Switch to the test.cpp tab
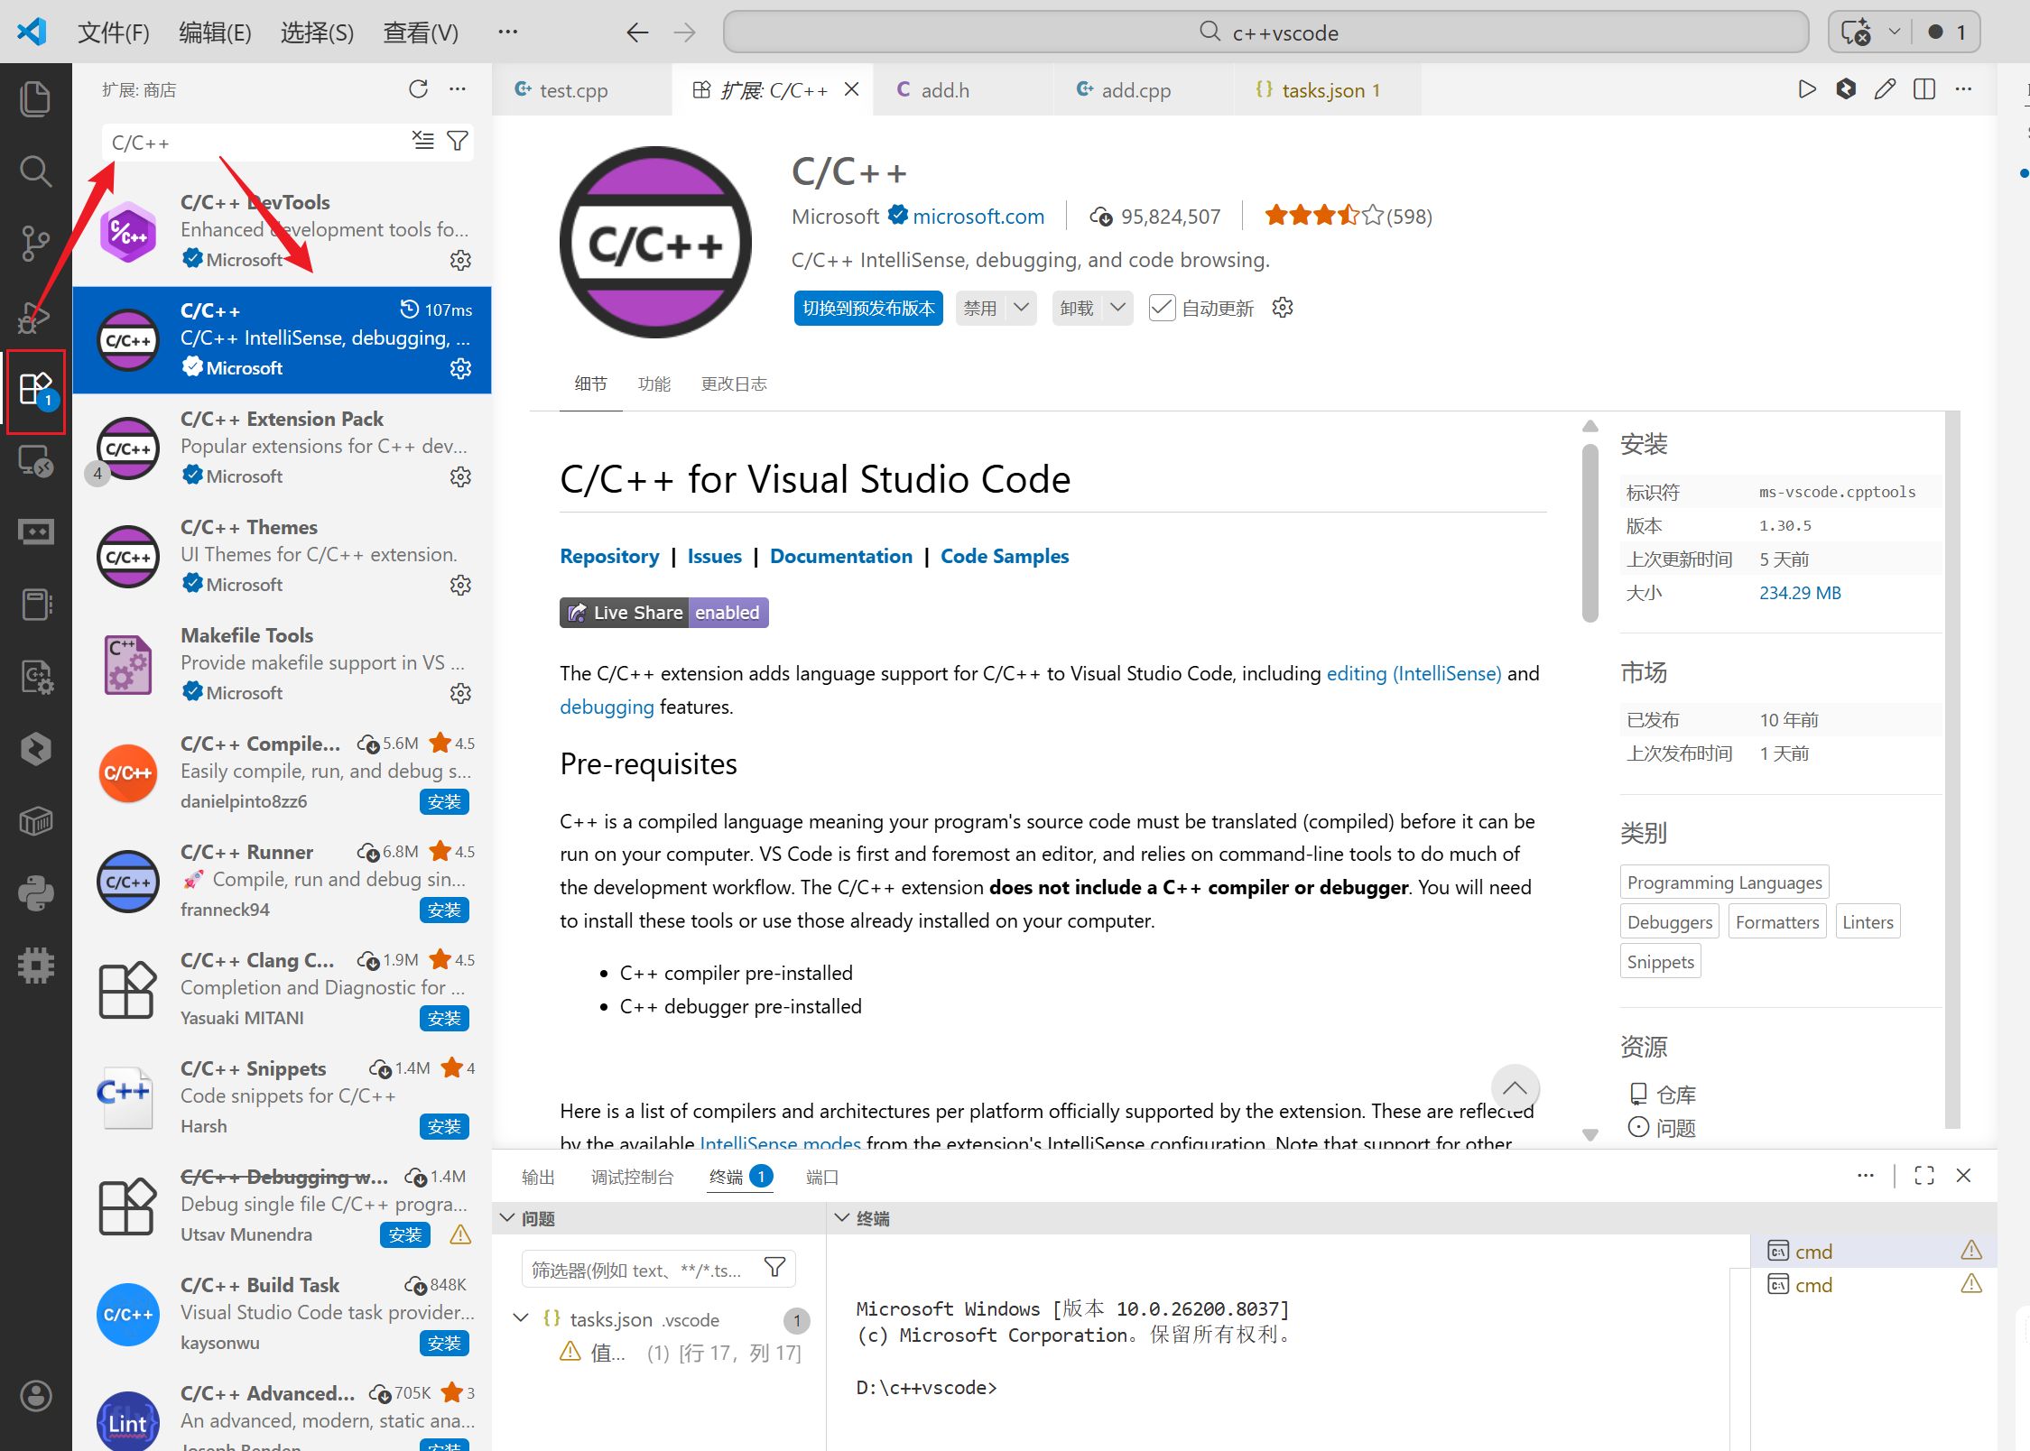Screen dimensions: 2030x1451 [582, 89]
